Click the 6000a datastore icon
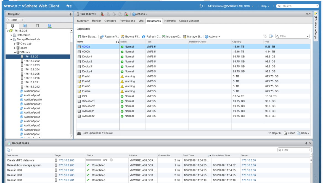Screen dimensions: 323x183 (x=79, y=47)
